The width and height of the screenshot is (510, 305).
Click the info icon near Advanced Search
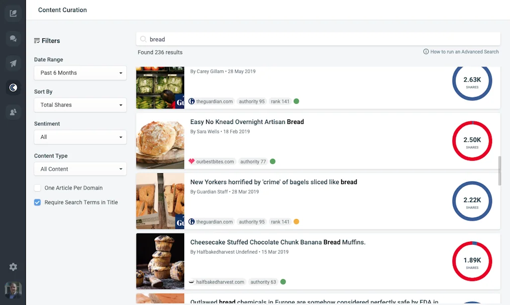[427, 51]
